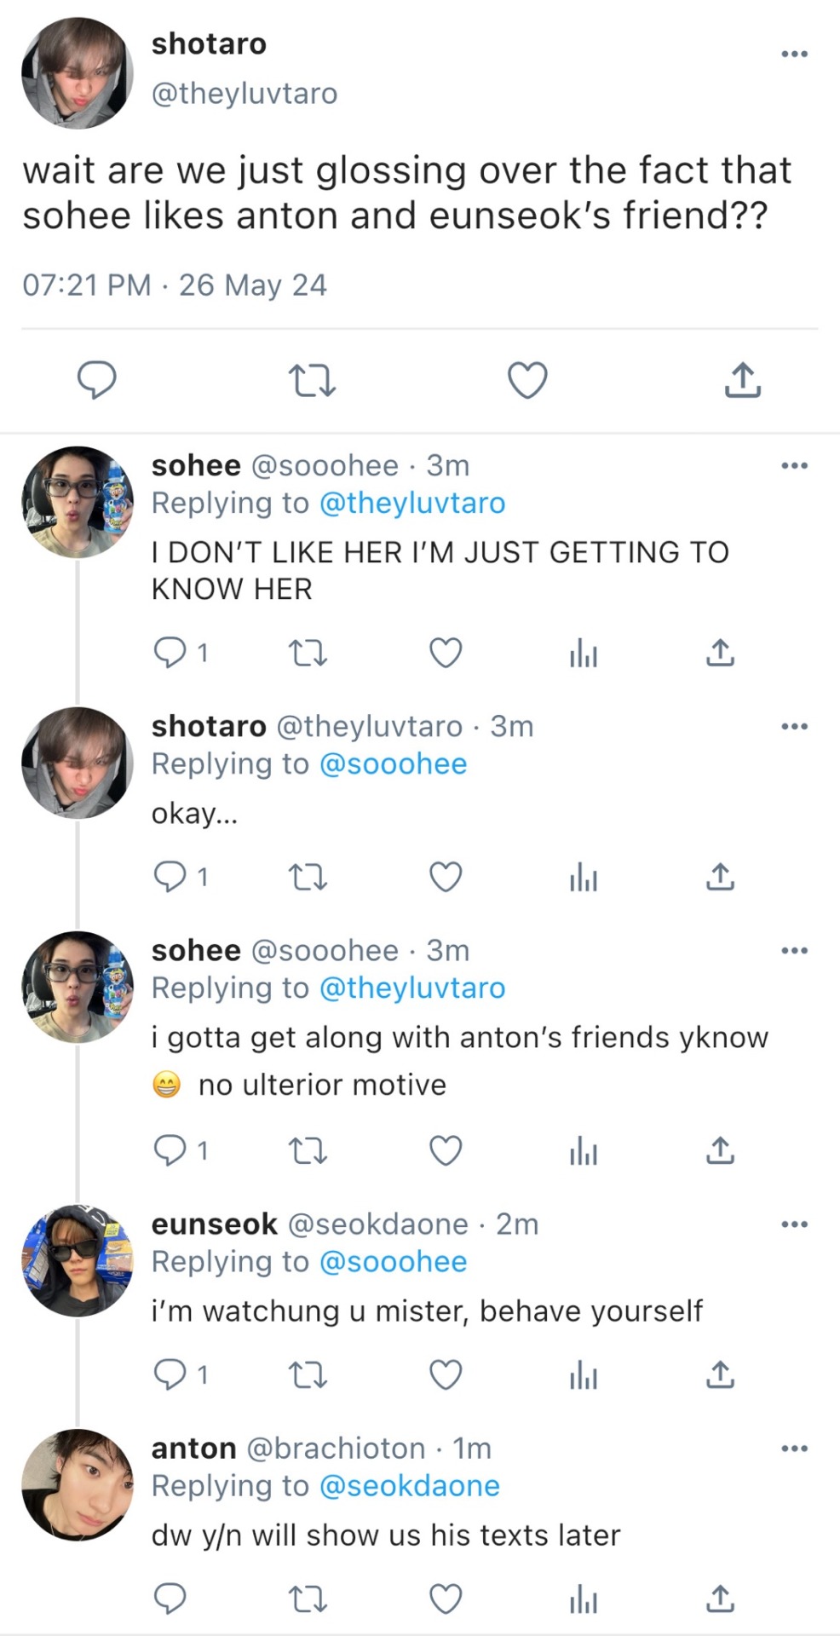Share the main tweet by shotaro

point(742,380)
